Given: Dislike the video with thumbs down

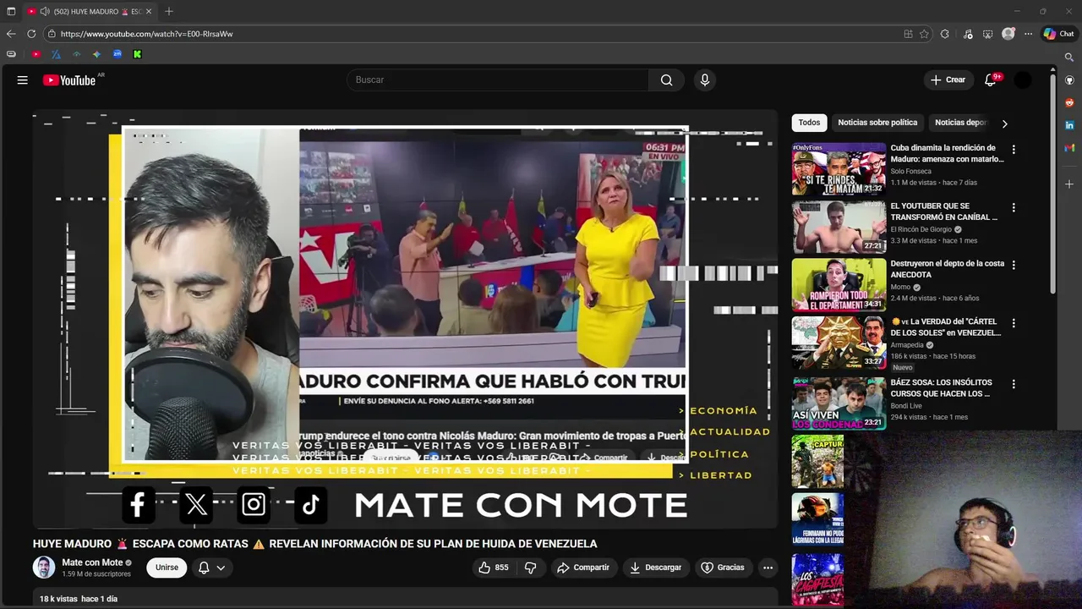Looking at the screenshot, I should [x=531, y=568].
